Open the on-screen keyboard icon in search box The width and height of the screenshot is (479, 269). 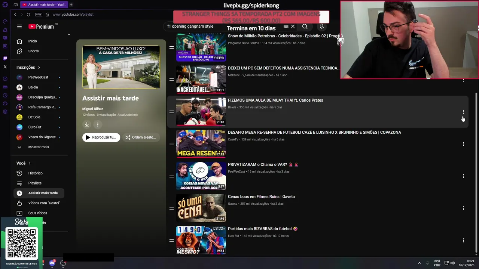pyautogui.click(x=286, y=27)
